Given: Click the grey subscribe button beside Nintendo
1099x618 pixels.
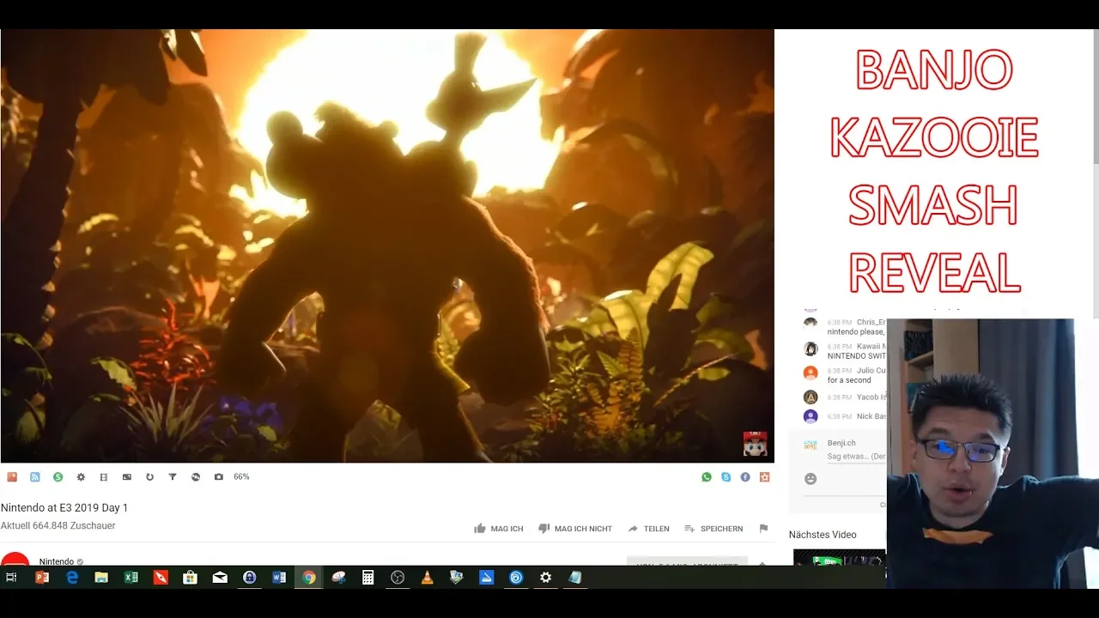Looking at the screenshot, I should (687, 561).
